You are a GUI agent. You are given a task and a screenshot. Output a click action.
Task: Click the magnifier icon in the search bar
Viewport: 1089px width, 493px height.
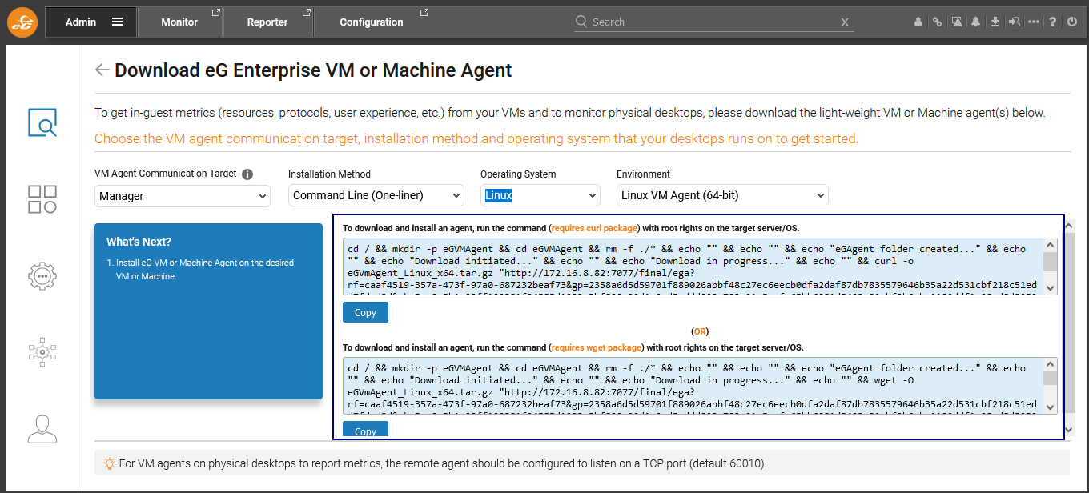pos(581,22)
